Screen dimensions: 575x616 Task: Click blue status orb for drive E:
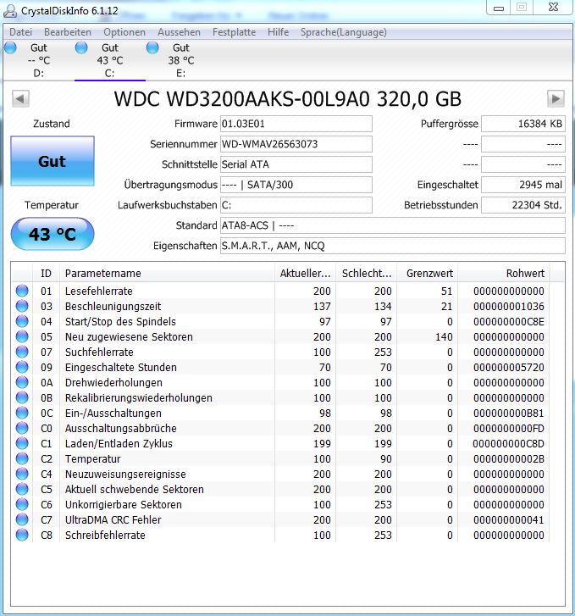click(152, 47)
